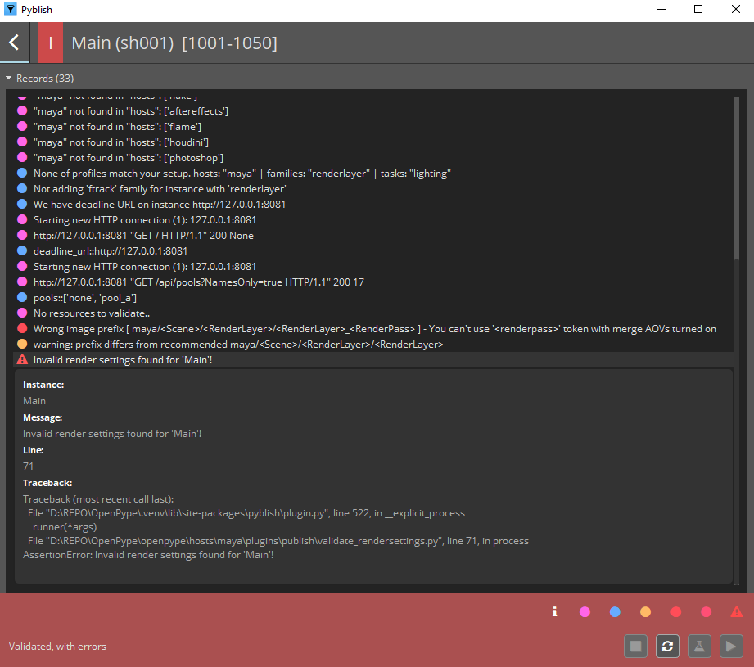
Task: Minimize the Pyblish window
Action: click(661, 9)
